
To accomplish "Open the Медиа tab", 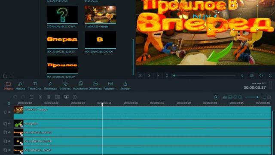I will tap(8, 86).
